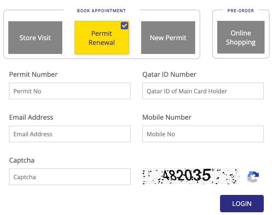Open Online Shopping pre-order
This screenshot has height=215, width=276.
click(241, 37)
